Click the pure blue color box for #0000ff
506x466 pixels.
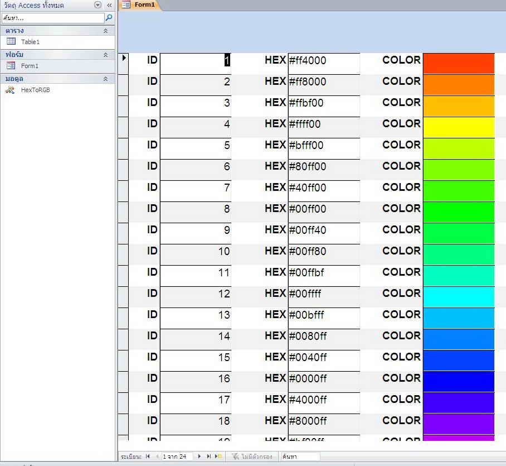459,382
